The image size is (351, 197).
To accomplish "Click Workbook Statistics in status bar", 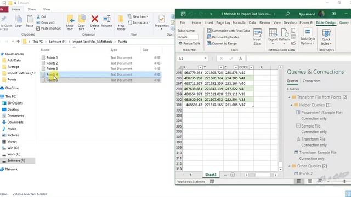I will pos(191,182).
